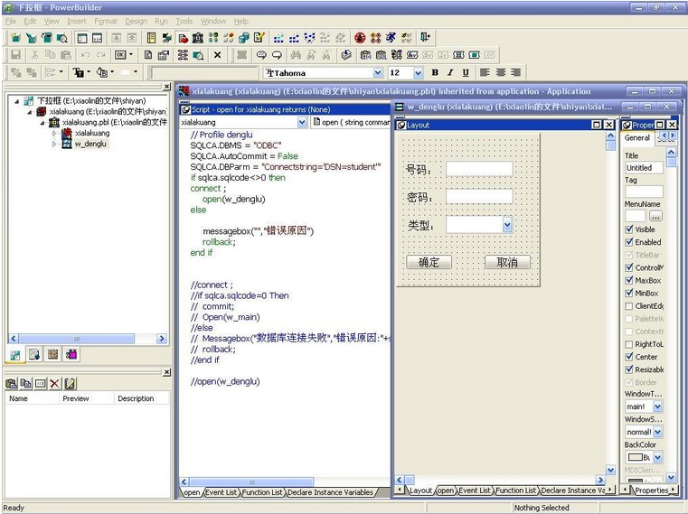Click the Exit door icon in top toolbar

[424, 38]
